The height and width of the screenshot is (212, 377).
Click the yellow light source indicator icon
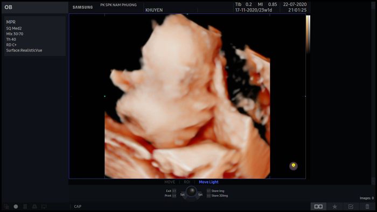[x=294, y=166]
